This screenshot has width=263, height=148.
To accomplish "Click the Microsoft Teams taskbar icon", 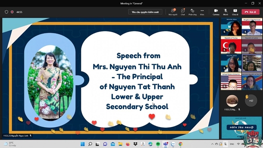I will (165, 144).
